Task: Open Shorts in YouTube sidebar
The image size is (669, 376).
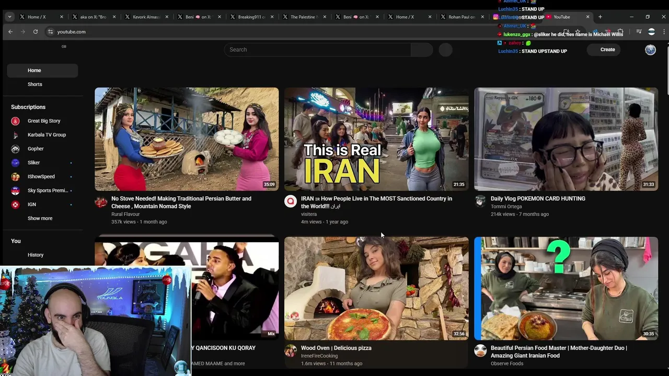Action: click(42, 84)
